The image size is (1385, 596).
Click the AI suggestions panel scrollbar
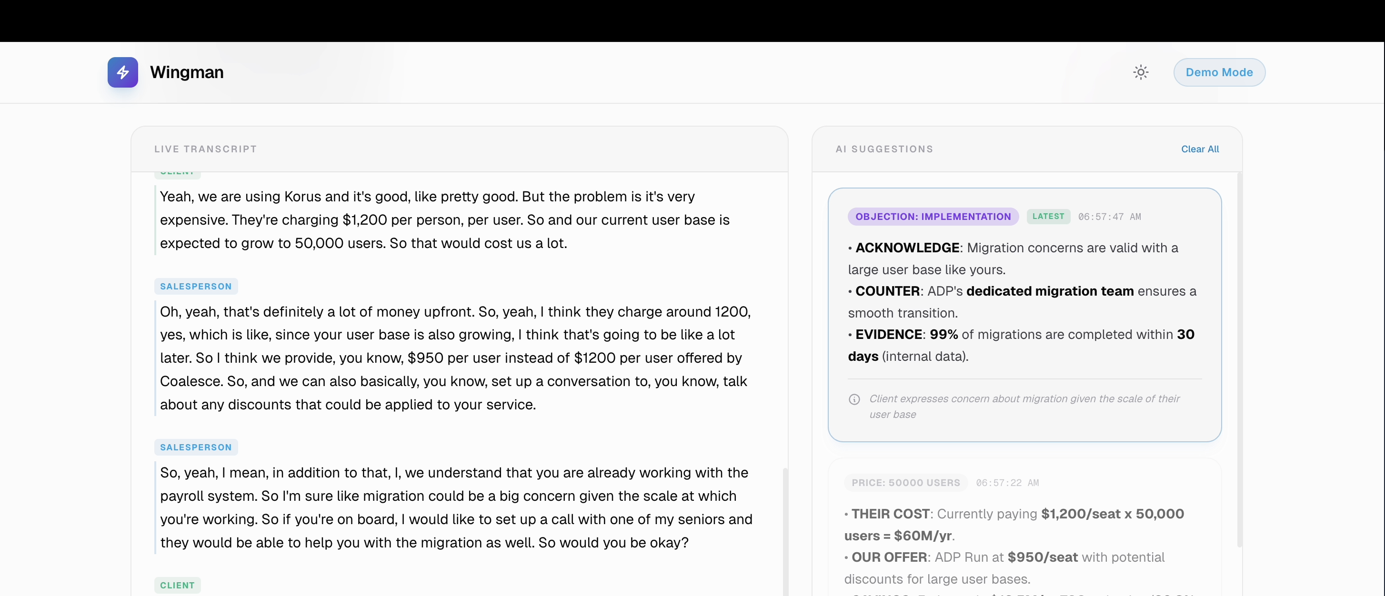(1239, 360)
